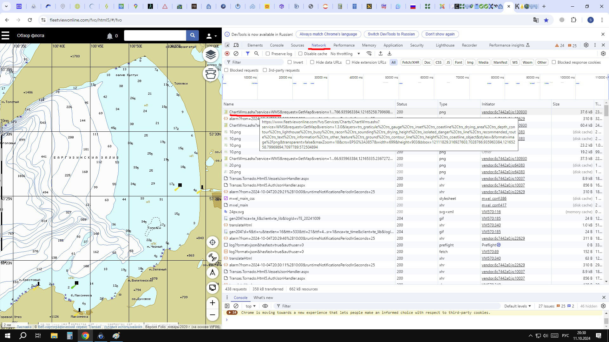Click the fleet search input field
The width and height of the screenshot is (609, 342).
[155, 35]
